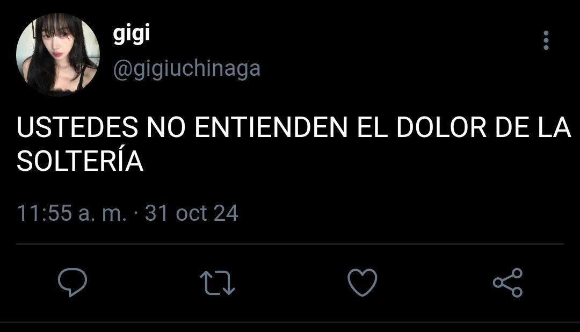Screen dimensions: 580x332
Task: Click the 31 oct 24 date
Action: pos(191,213)
